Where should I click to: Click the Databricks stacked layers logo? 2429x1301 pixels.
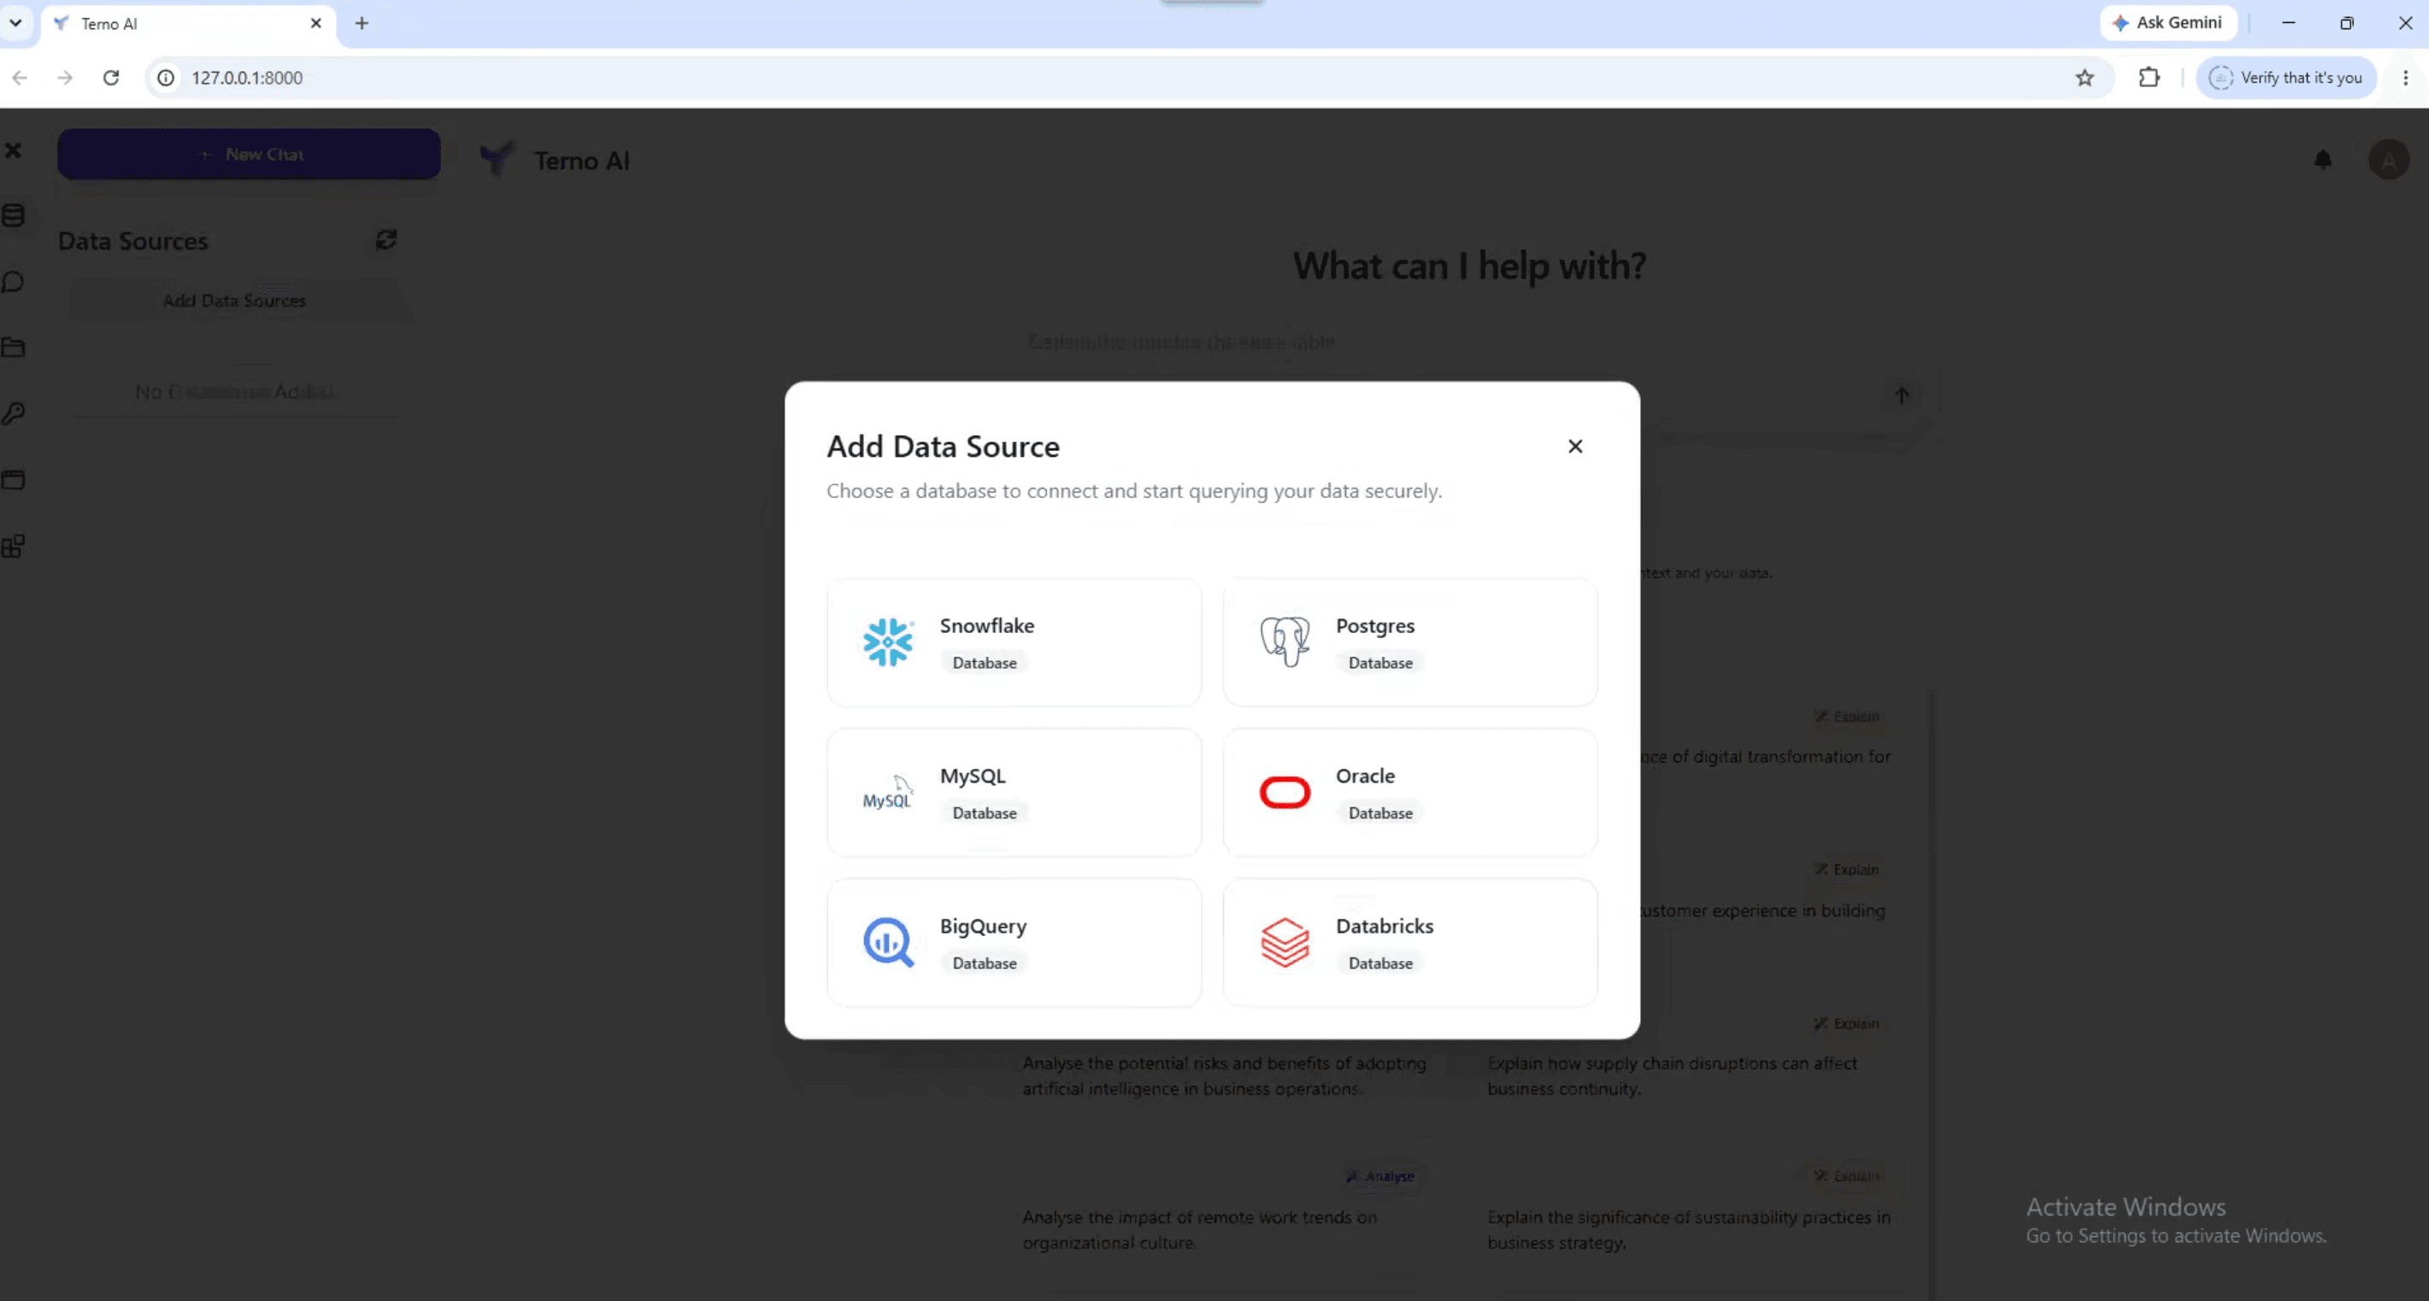1285,943
